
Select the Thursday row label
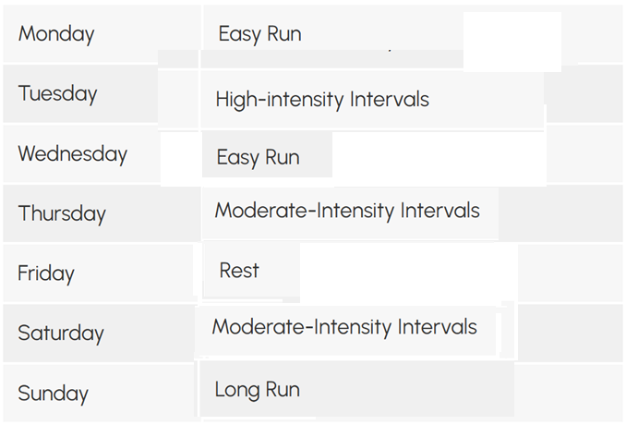click(63, 213)
